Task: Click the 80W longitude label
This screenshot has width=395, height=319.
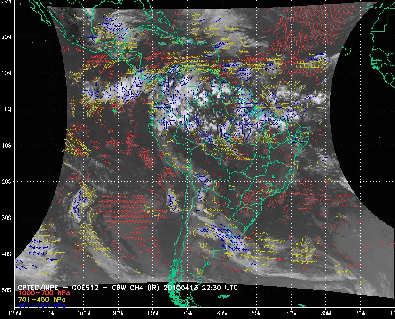Action: pos(153,313)
